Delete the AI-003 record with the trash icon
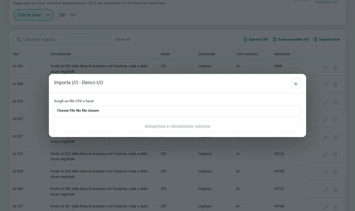 336,67
